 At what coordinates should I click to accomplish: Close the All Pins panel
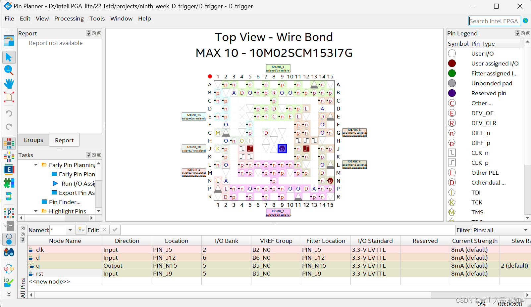pyautogui.click(x=23, y=229)
